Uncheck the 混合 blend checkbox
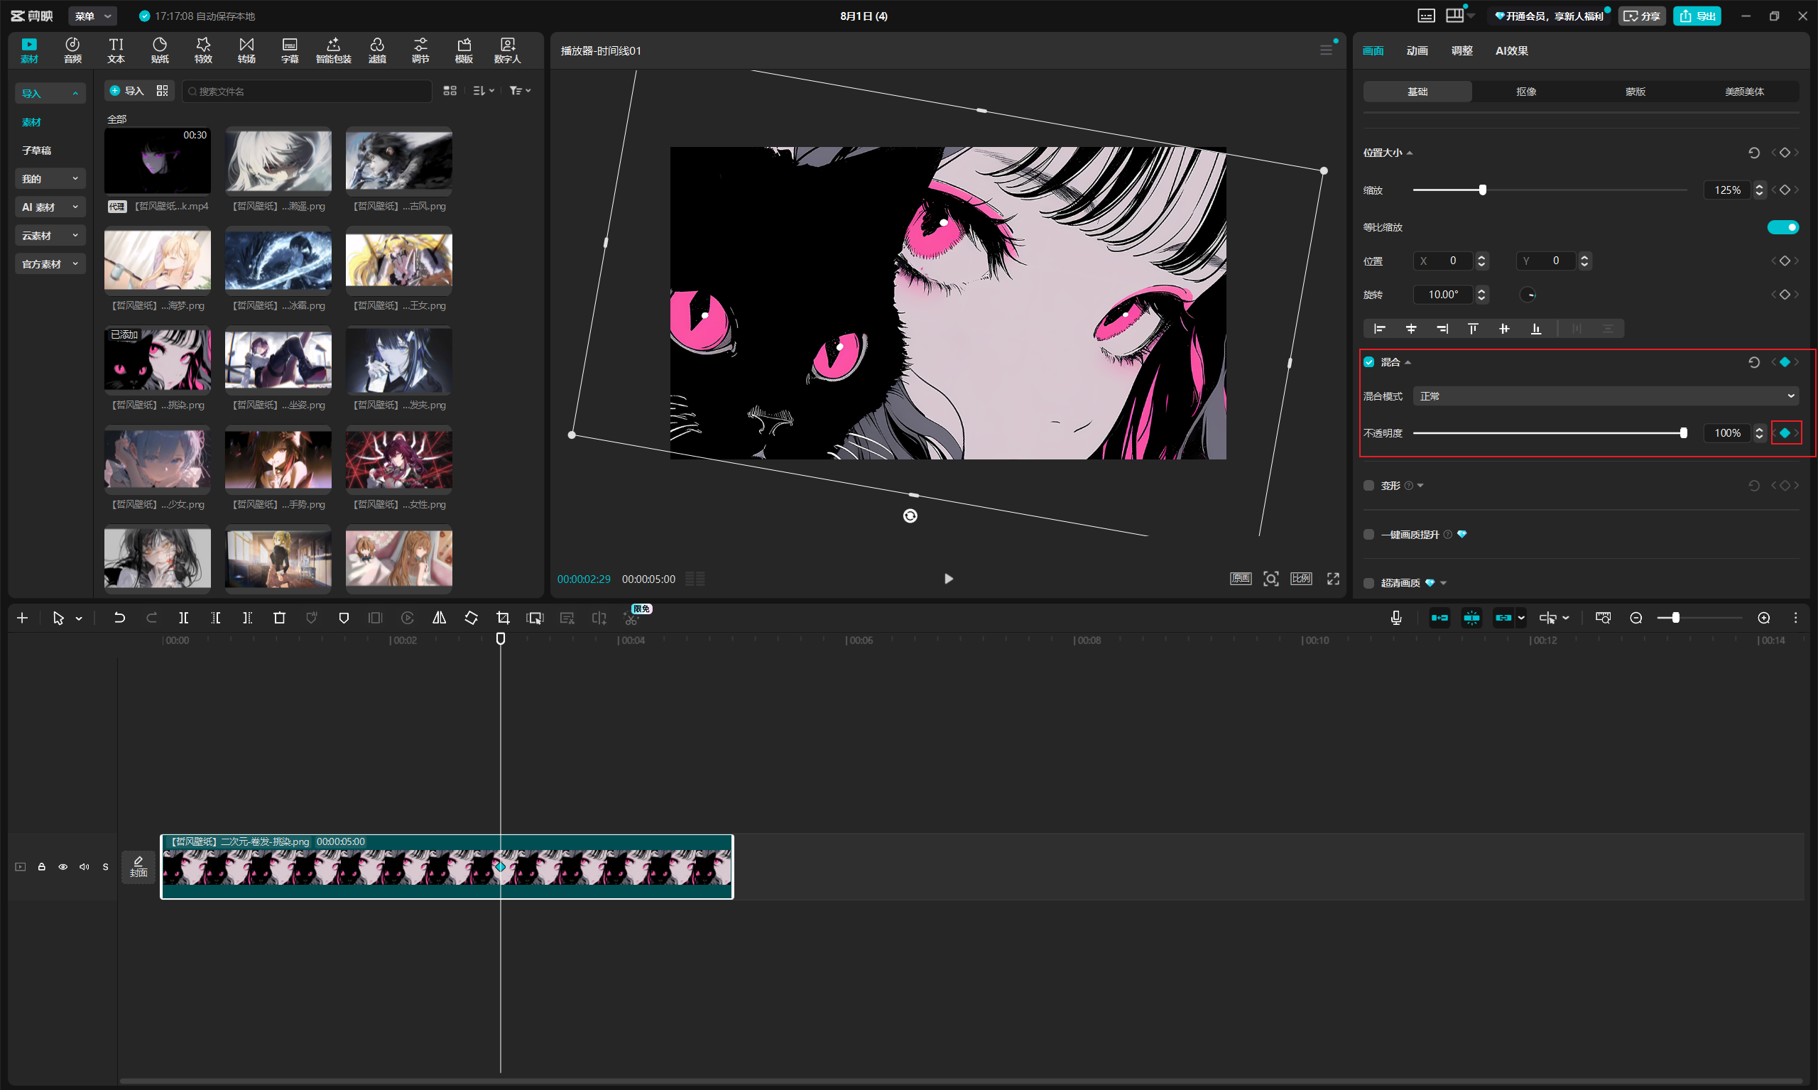This screenshot has height=1090, width=1818. [1369, 362]
